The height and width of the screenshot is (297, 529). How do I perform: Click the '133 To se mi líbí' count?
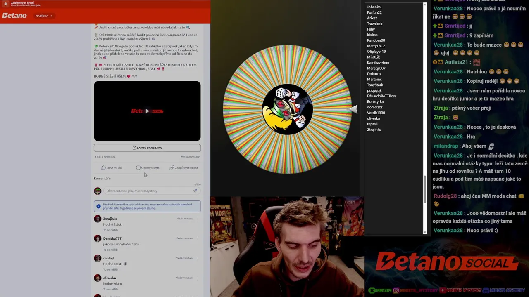pos(105,157)
